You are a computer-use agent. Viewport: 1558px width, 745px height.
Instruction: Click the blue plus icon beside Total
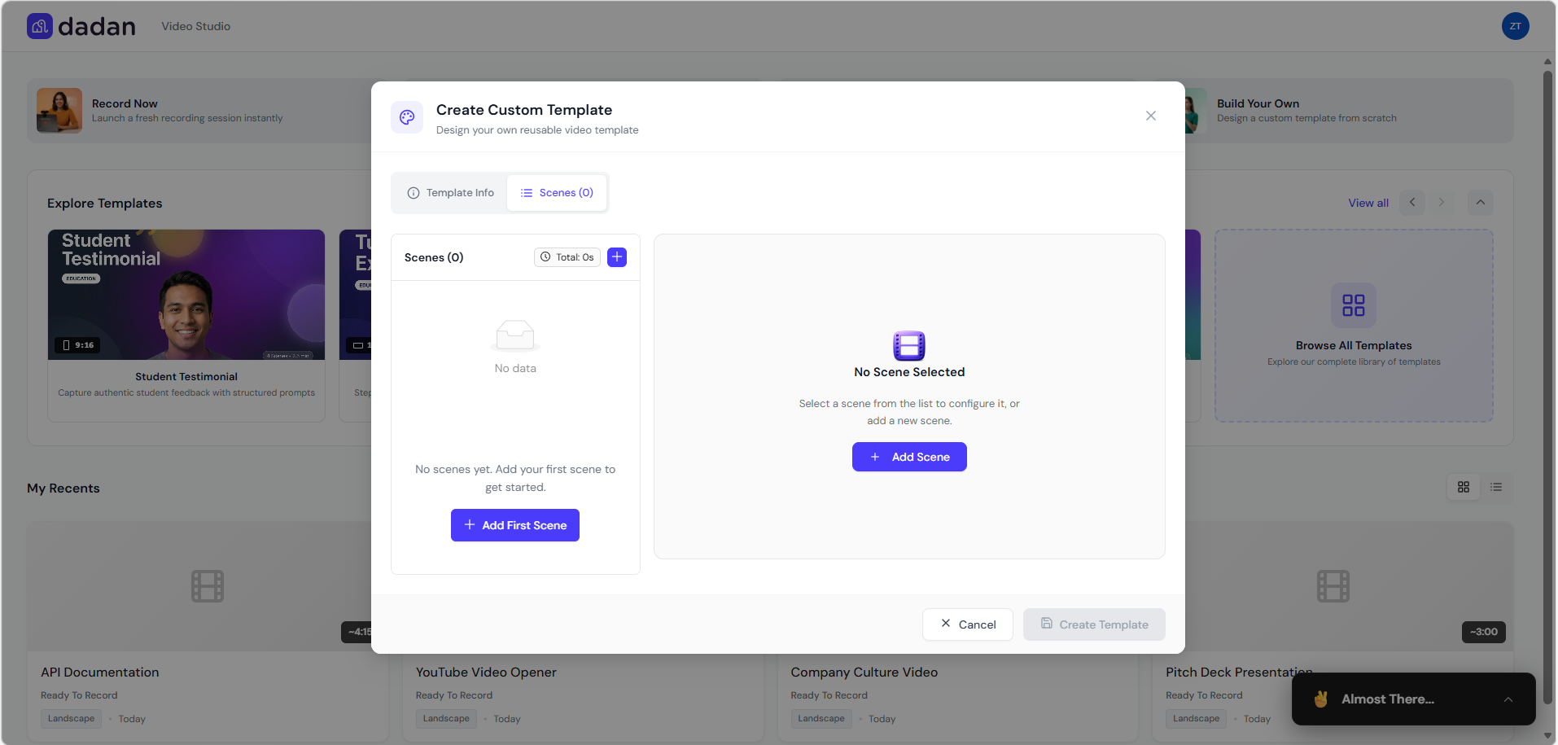[617, 257]
